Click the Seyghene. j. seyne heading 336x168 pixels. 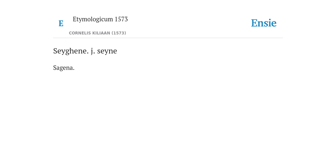coord(85,51)
